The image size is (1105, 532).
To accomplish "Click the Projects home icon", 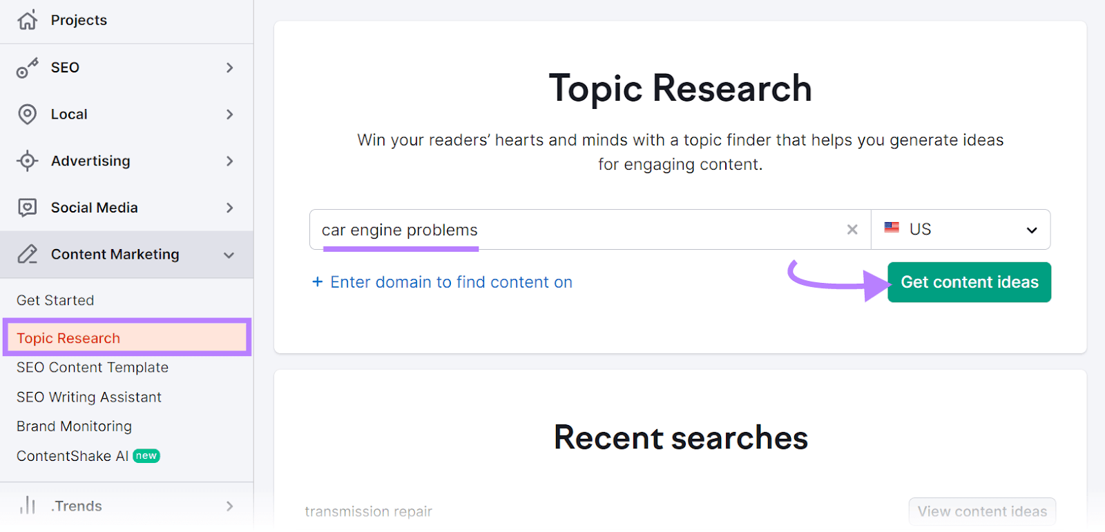I will (28, 20).
